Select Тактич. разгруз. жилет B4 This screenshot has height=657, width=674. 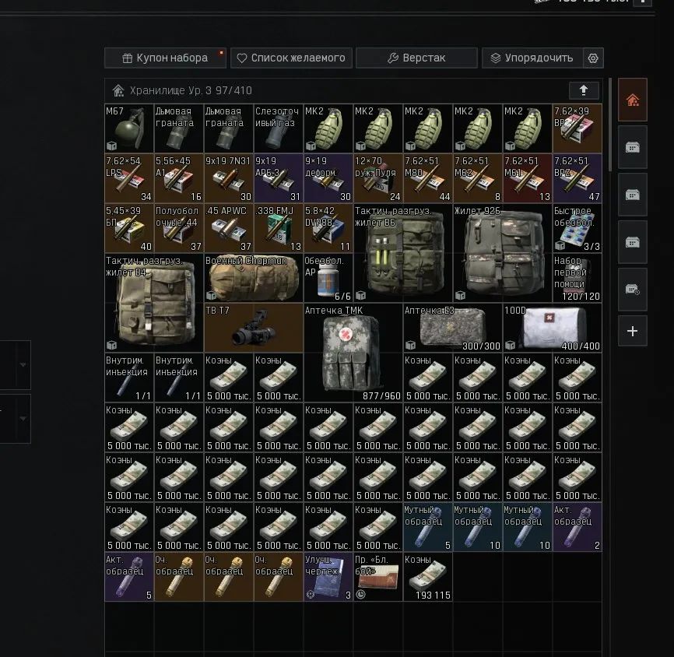[x=154, y=303]
